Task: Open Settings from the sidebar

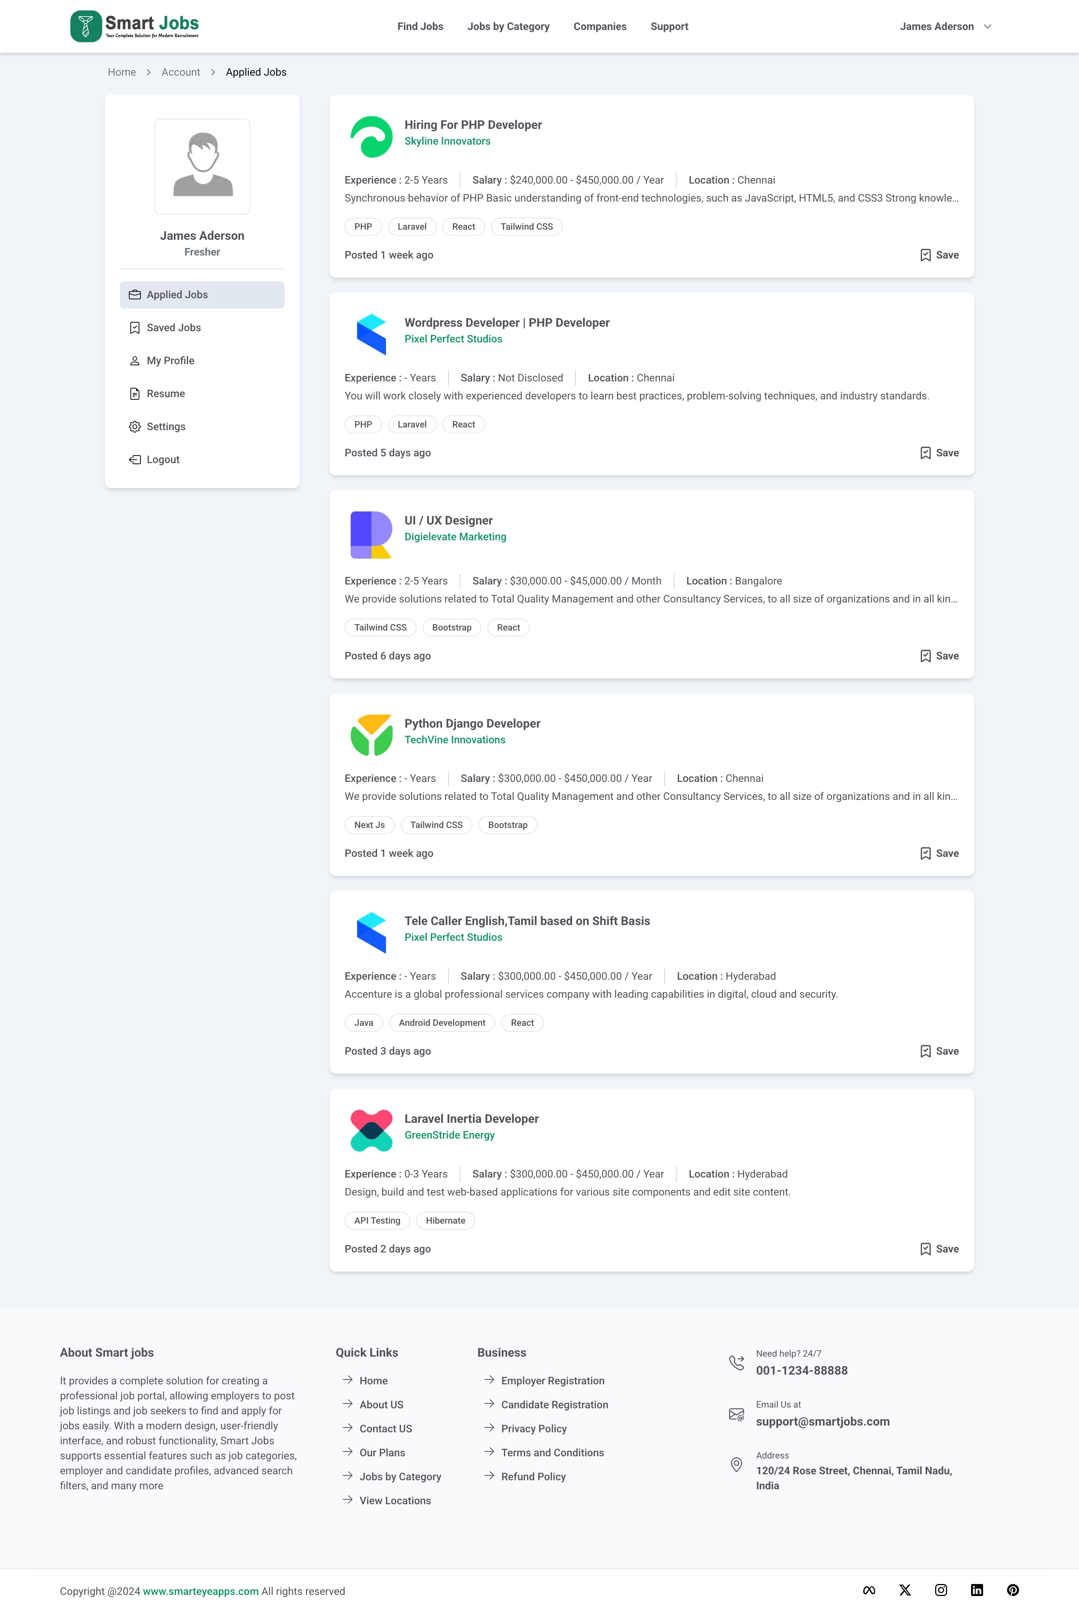Action: pyautogui.click(x=166, y=427)
